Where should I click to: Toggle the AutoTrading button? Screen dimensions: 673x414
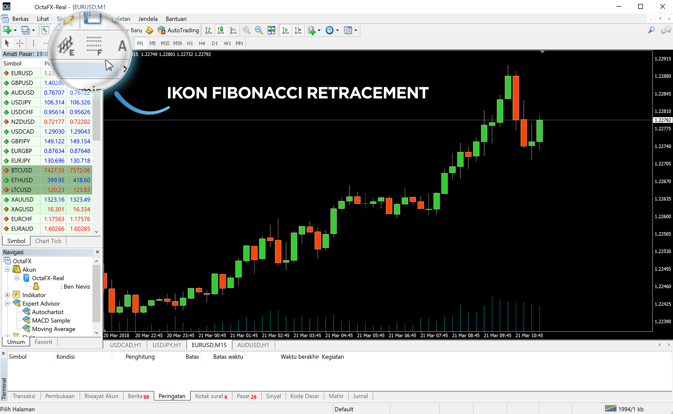[x=178, y=30]
